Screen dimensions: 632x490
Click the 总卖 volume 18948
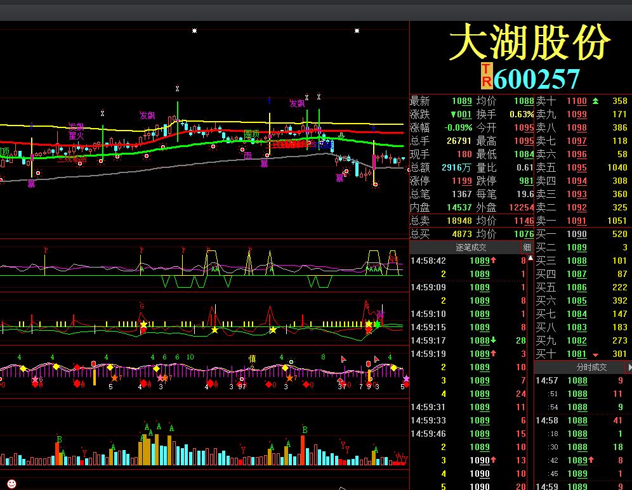459,221
